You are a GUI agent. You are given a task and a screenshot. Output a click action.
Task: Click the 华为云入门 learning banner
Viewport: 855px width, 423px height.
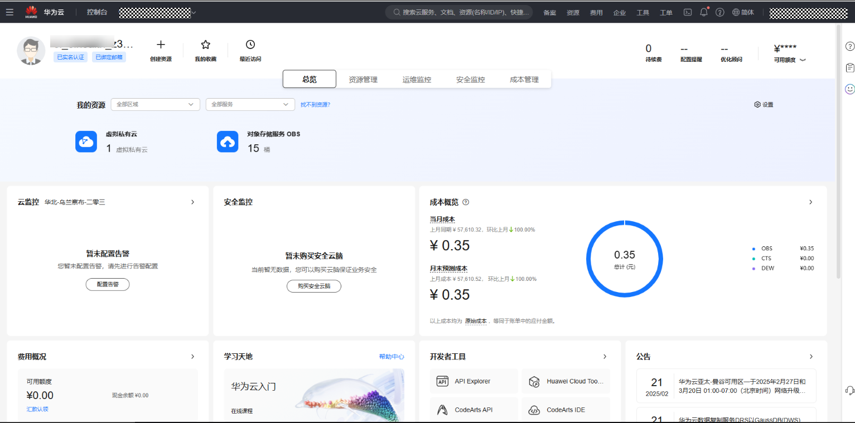tap(314, 396)
